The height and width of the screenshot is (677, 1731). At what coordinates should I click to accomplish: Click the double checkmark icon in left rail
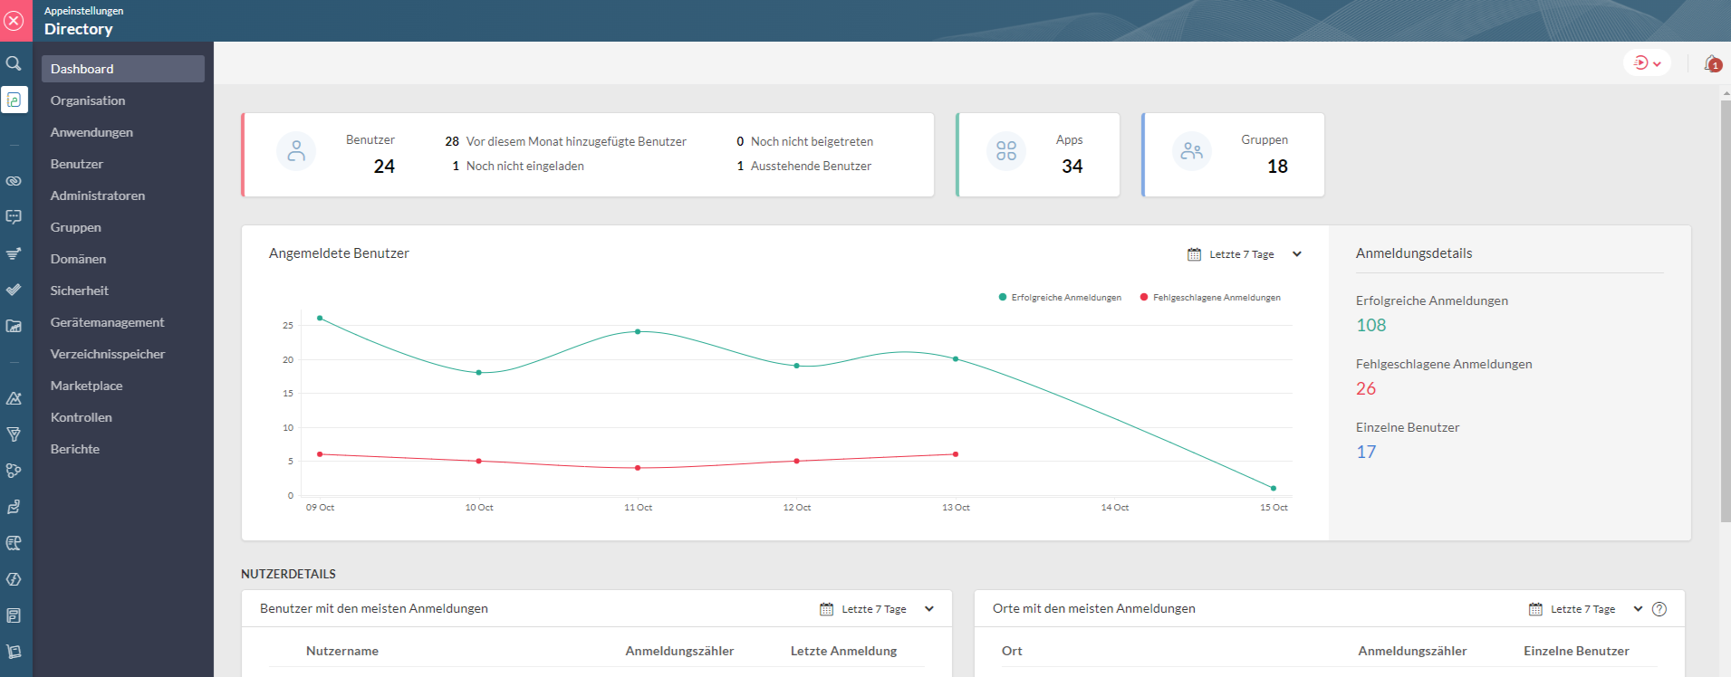[14, 290]
